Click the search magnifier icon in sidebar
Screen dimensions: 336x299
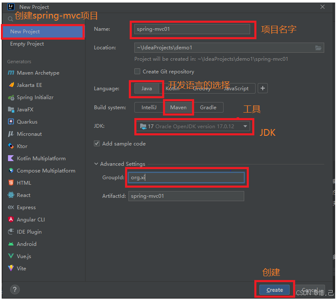click(10, 19)
